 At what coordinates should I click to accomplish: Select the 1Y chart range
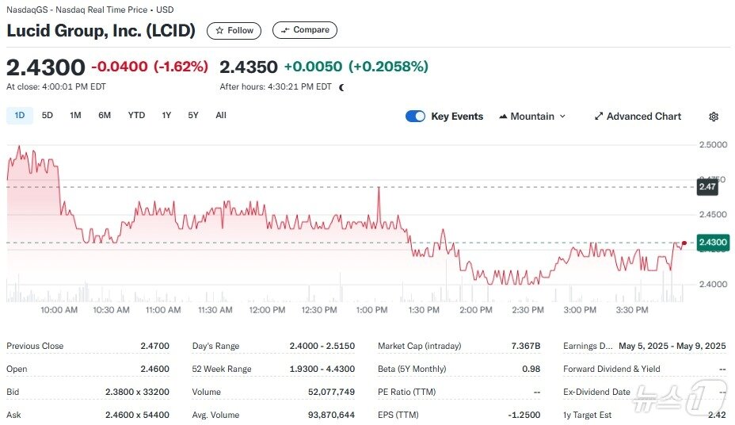(x=166, y=116)
